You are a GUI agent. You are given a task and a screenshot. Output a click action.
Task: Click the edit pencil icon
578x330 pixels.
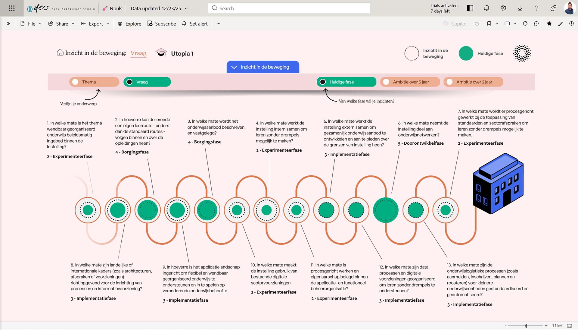click(x=560, y=24)
